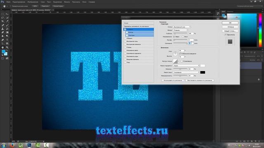Select the Pen tool
264x148 pixels.
click(2, 40)
